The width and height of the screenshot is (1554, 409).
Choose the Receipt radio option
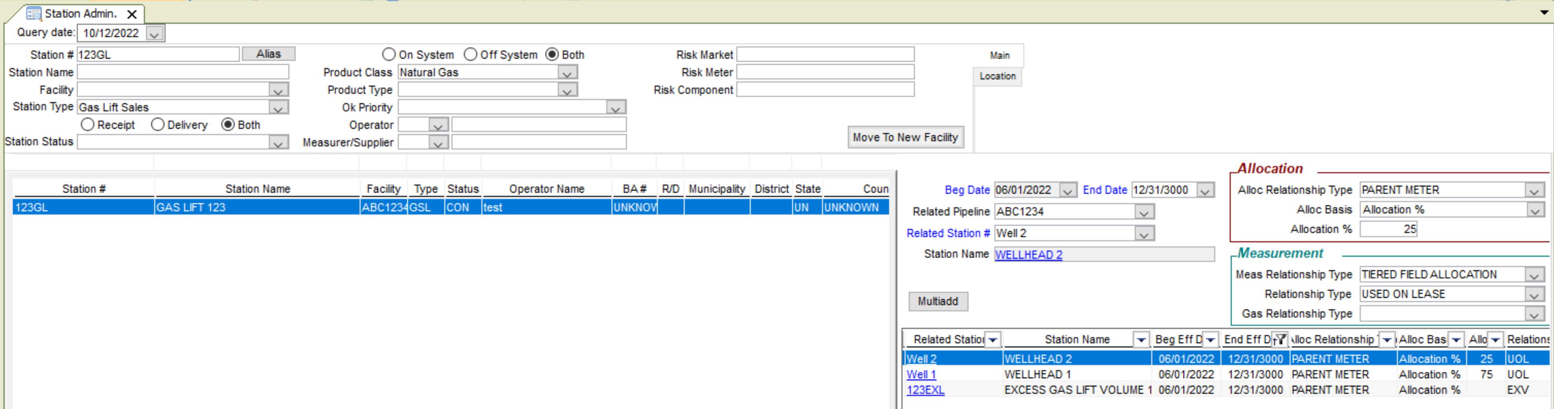coord(88,125)
